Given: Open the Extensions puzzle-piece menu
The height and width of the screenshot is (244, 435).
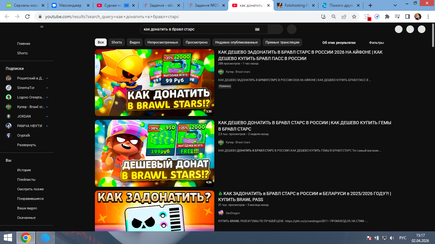Looking at the screenshot, I should pyautogui.click(x=387, y=17).
